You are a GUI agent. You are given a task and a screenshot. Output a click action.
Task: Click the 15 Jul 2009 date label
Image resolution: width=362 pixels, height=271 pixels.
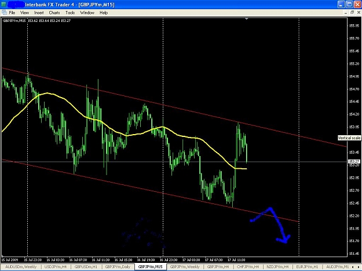[10, 259]
